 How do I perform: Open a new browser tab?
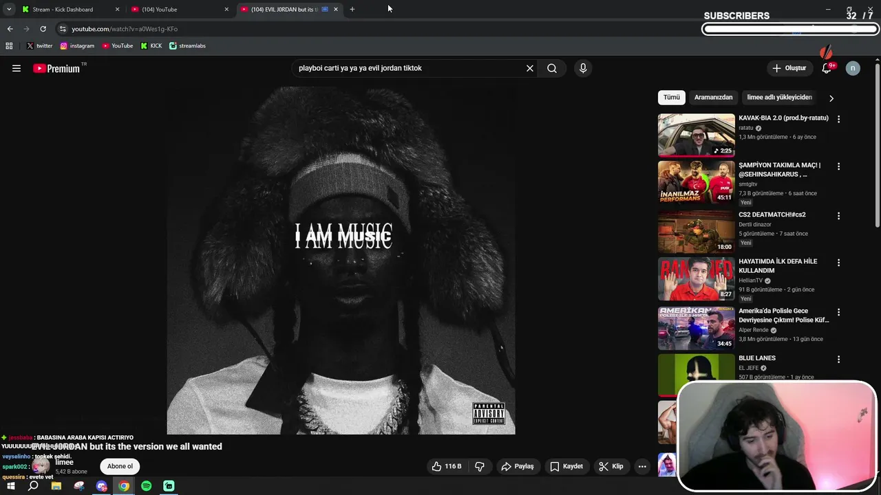click(352, 10)
